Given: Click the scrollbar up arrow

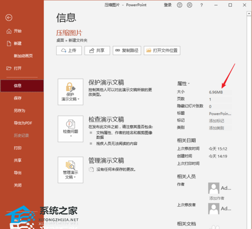Looking at the screenshot, I should pos(249,14).
